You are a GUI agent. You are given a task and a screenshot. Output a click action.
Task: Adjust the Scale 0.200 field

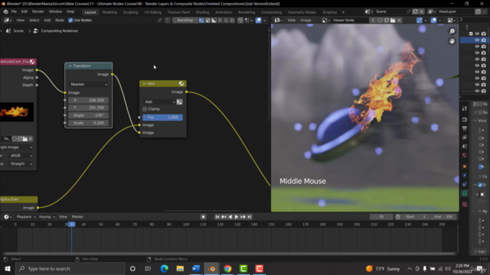89,123
